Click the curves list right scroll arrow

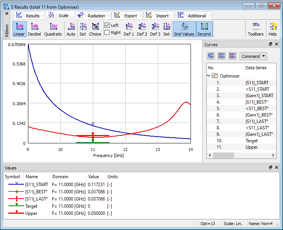pyautogui.click(x=273, y=155)
